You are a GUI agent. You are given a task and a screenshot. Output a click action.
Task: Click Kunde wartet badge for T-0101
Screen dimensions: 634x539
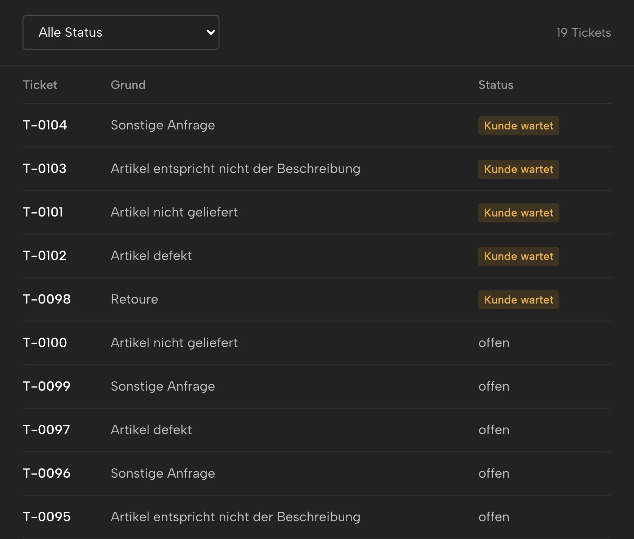[518, 213]
